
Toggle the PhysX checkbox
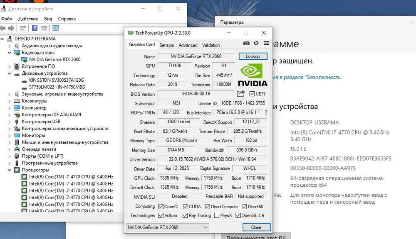pyautogui.click(x=216, y=215)
